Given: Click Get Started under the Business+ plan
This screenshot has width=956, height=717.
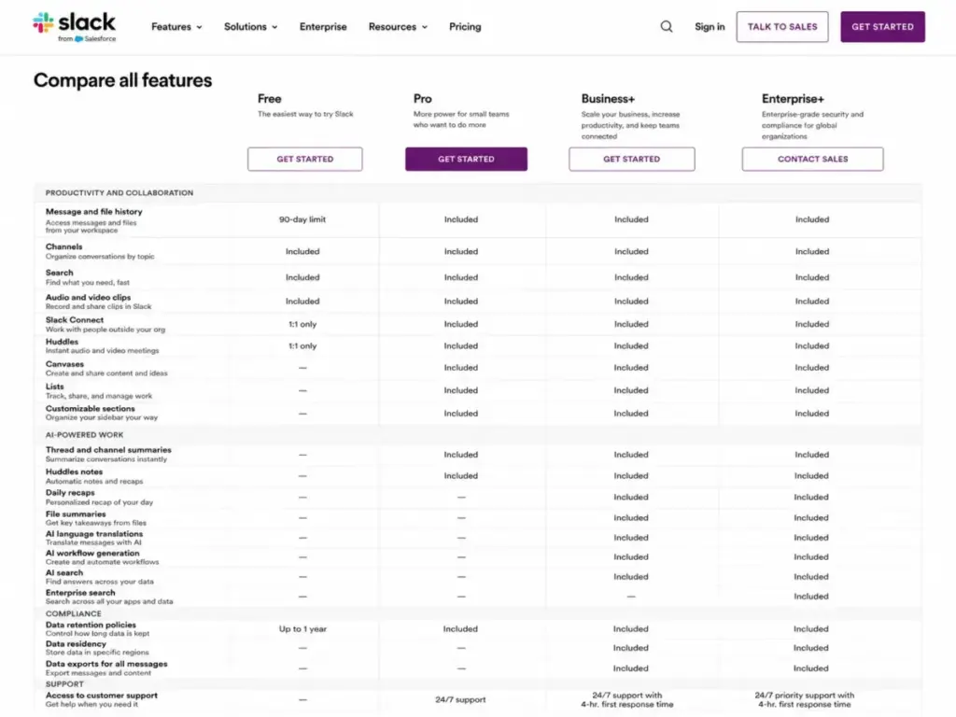Looking at the screenshot, I should point(632,159).
